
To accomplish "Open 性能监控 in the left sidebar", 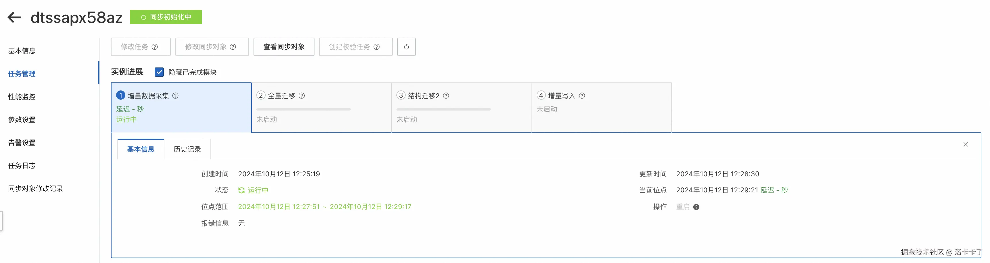I will (x=22, y=97).
